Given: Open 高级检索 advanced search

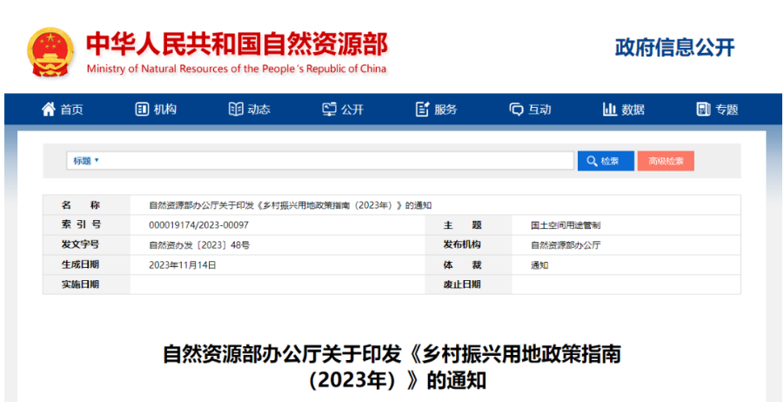Looking at the screenshot, I should [666, 161].
